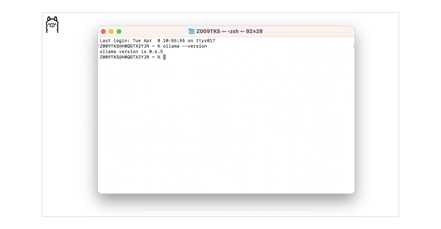Click the mark bracket left of the command line
The height and width of the screenshot is (229, 441).
[x=99, y=46]
